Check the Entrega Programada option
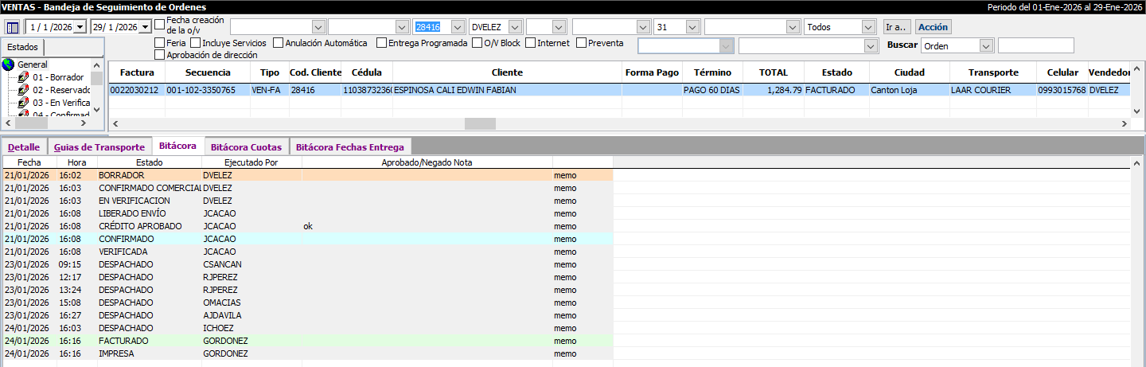This screenshot has height=367, width=1146. (382, 43)
